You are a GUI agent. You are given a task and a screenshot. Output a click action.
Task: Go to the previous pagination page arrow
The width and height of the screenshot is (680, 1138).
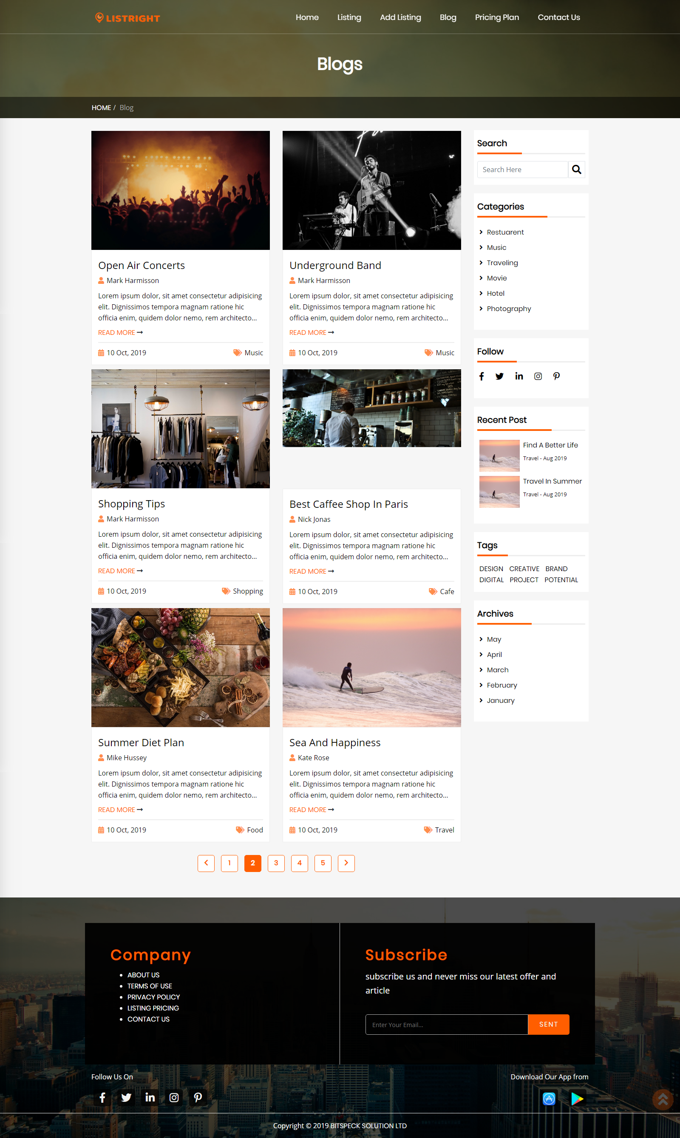coord(206,863)
